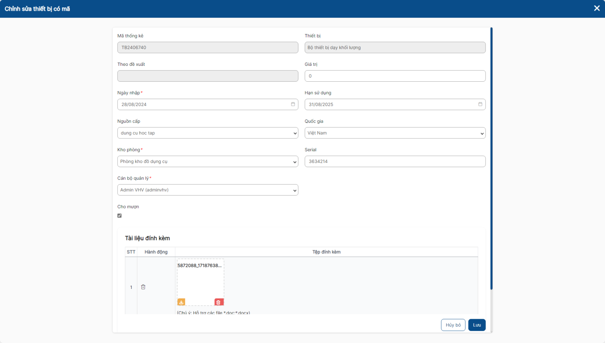Open the Quốc gia dropdown
Screen dimensions: 605x343
[395, 133]
